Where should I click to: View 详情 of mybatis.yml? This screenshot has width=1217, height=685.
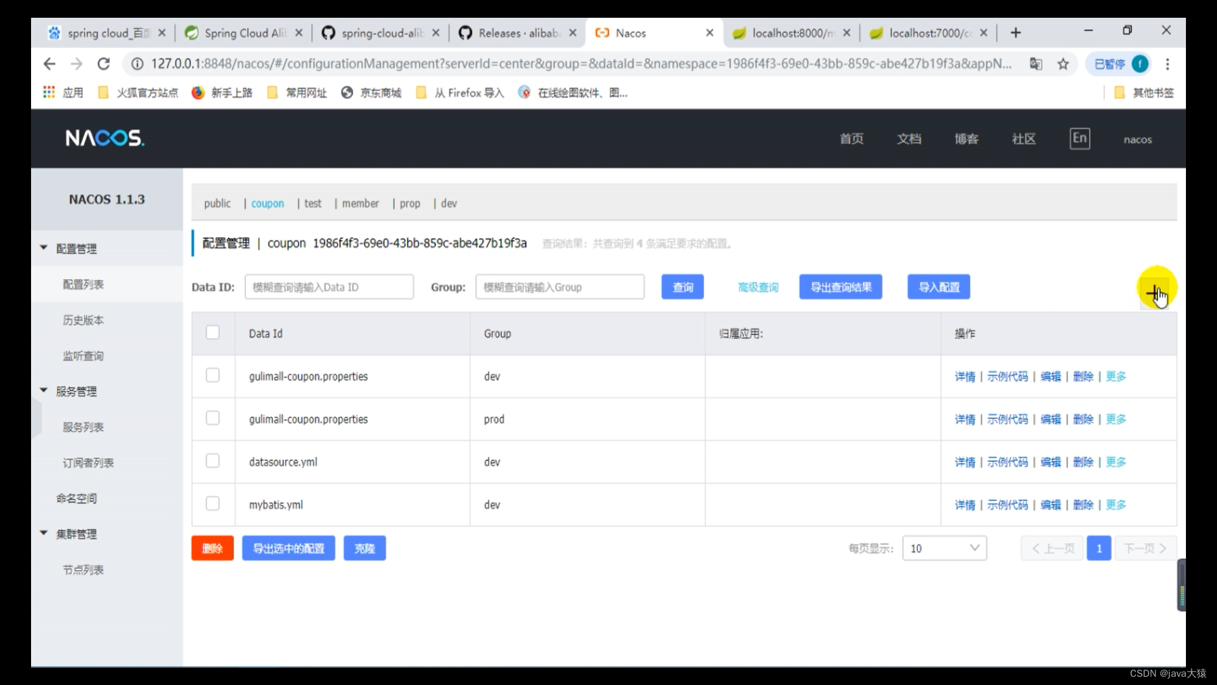965,505
